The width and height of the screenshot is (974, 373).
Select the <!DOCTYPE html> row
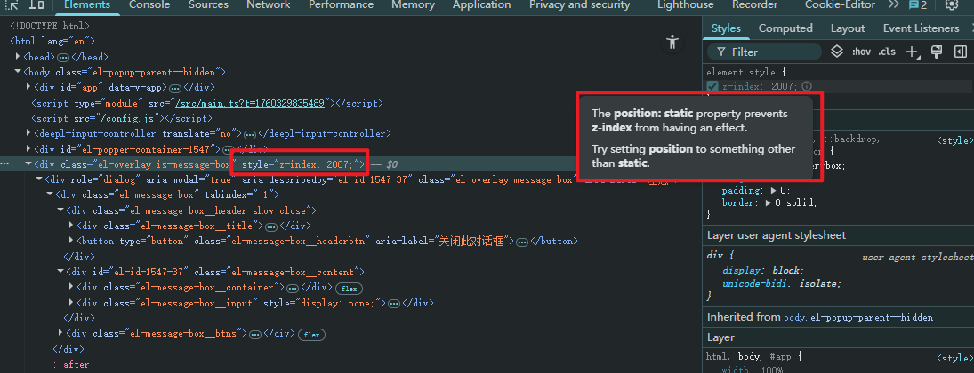tap(50, 26)
